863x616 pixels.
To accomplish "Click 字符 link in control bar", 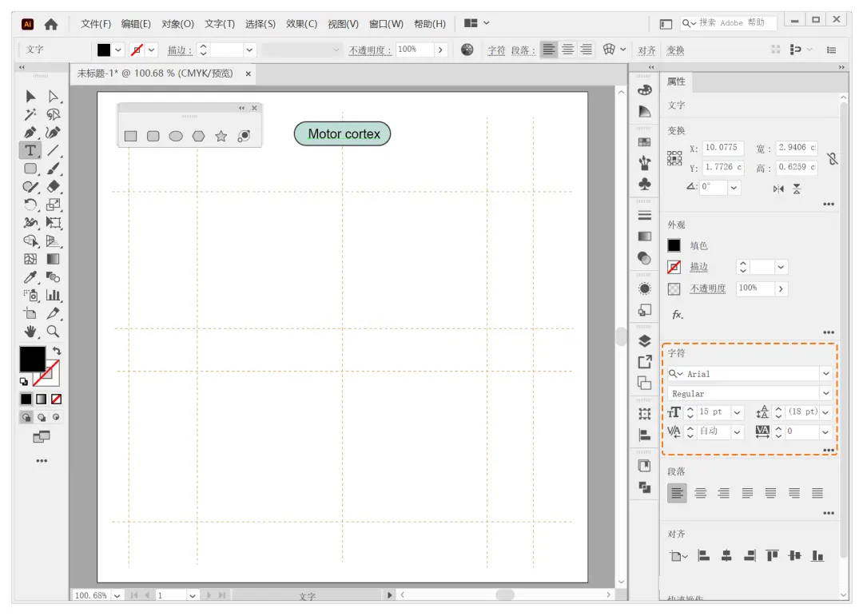I will click(x=496, y=50).
